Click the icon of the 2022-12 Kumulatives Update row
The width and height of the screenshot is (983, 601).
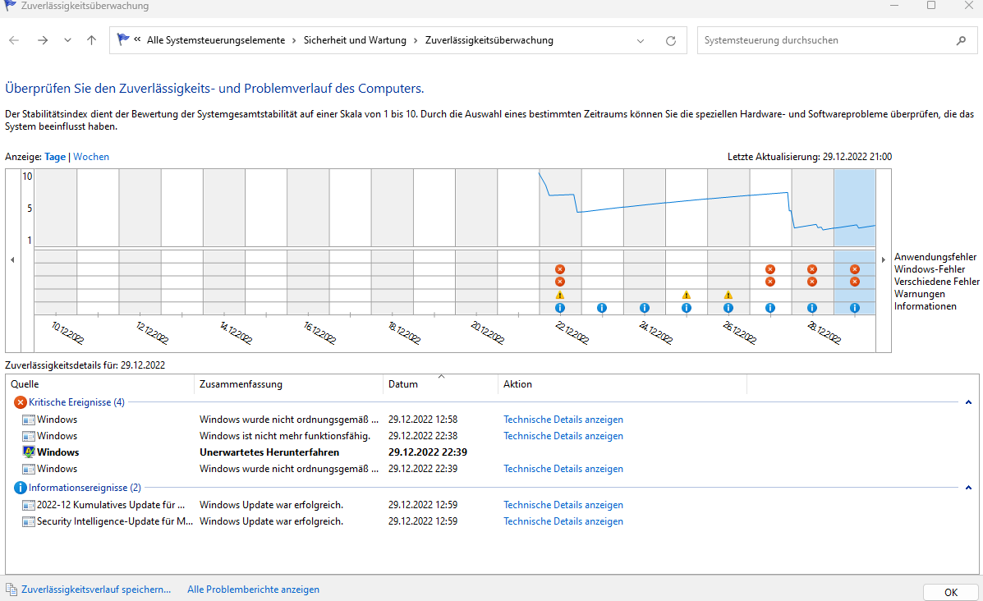28,505
